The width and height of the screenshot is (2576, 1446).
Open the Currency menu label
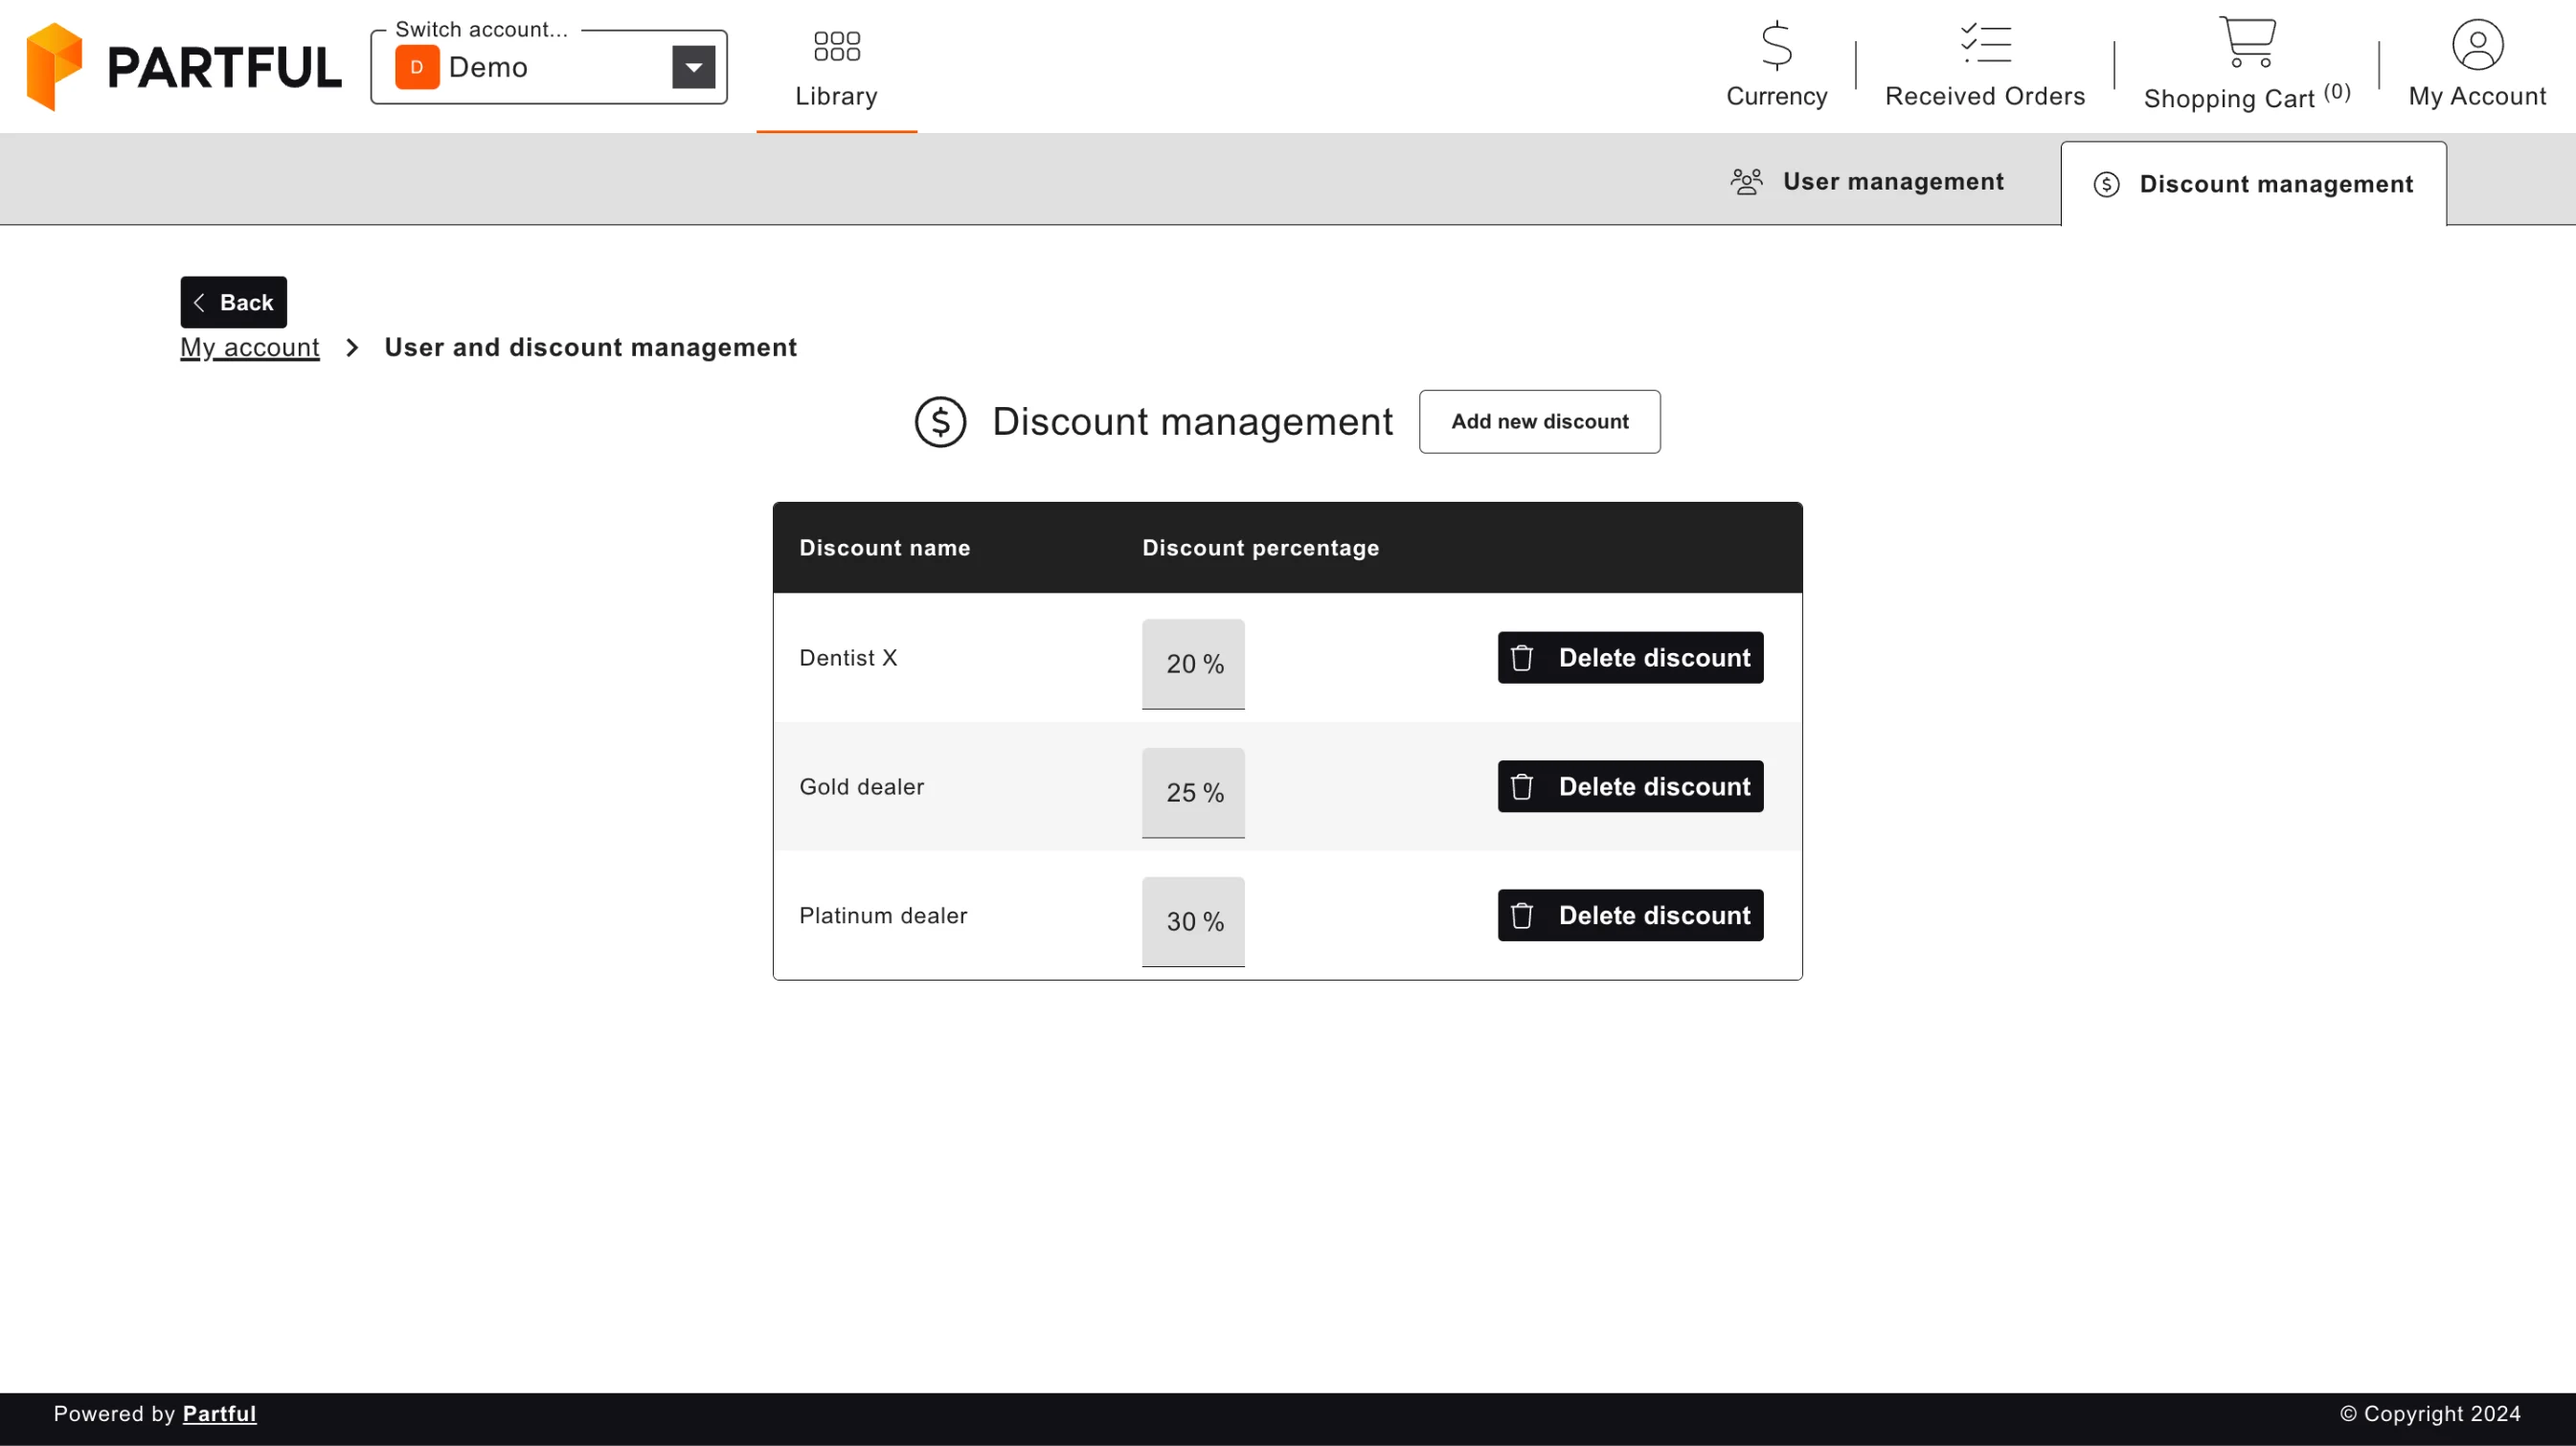tap(1777, 96)
